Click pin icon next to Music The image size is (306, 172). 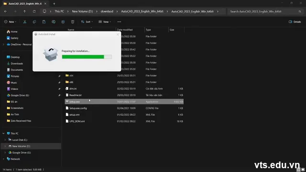pos(59,83)
